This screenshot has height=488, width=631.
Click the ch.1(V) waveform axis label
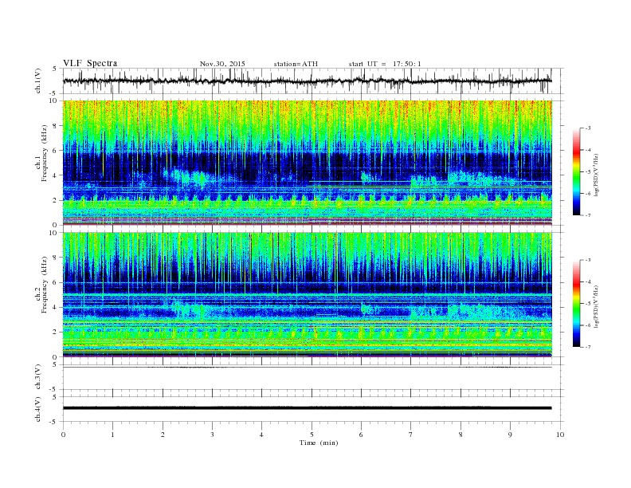click(x=38, y=81)
